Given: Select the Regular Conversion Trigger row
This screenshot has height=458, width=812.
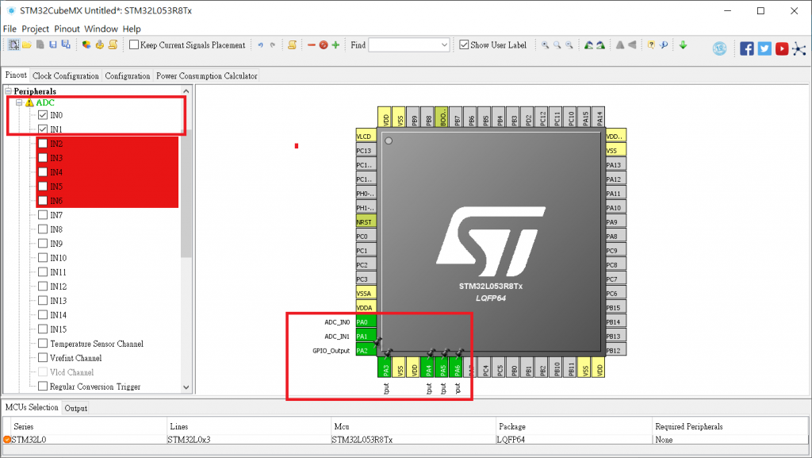Looking at the screenshot, I should 95,387.
